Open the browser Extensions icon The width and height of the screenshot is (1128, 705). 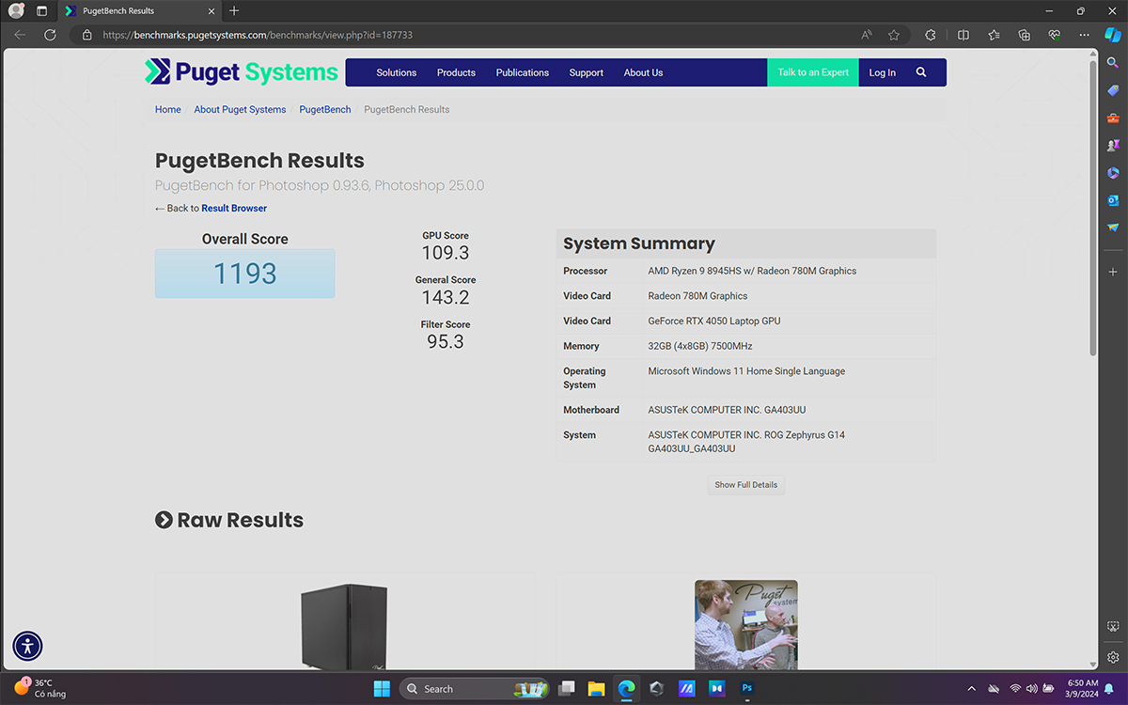click(x=931, y=35)
